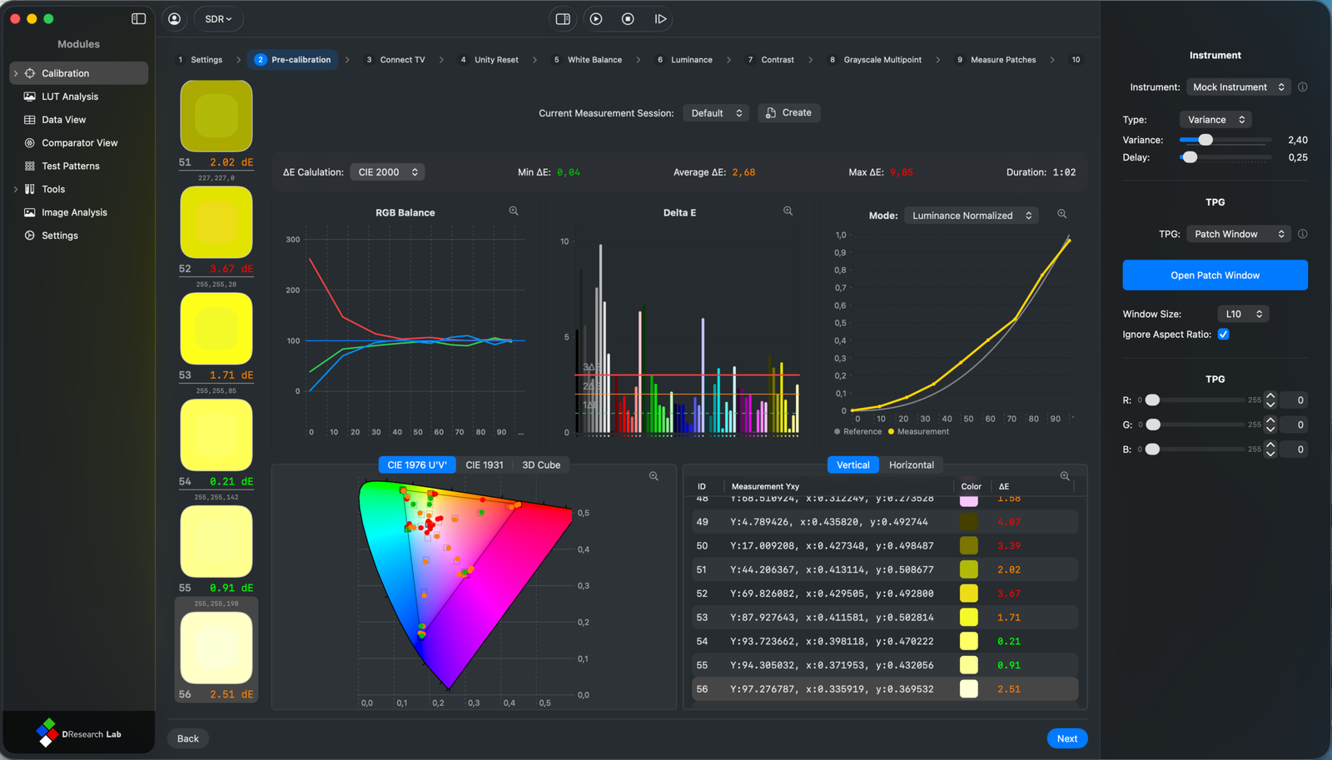The image size is (1332, 760).
Task: Click the DResearch Lab logo
Action: pos(79,733)
